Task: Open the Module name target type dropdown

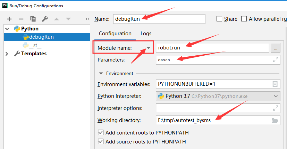Action: pyautogui.click(x=149, y=48)
